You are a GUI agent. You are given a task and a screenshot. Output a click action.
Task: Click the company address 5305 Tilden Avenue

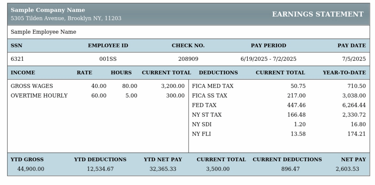pyautogui.click(x=66, y=18)
